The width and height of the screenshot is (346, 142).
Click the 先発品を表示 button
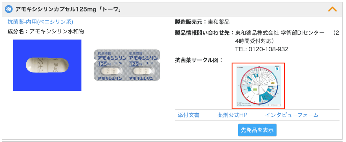[x=257, y=130]
